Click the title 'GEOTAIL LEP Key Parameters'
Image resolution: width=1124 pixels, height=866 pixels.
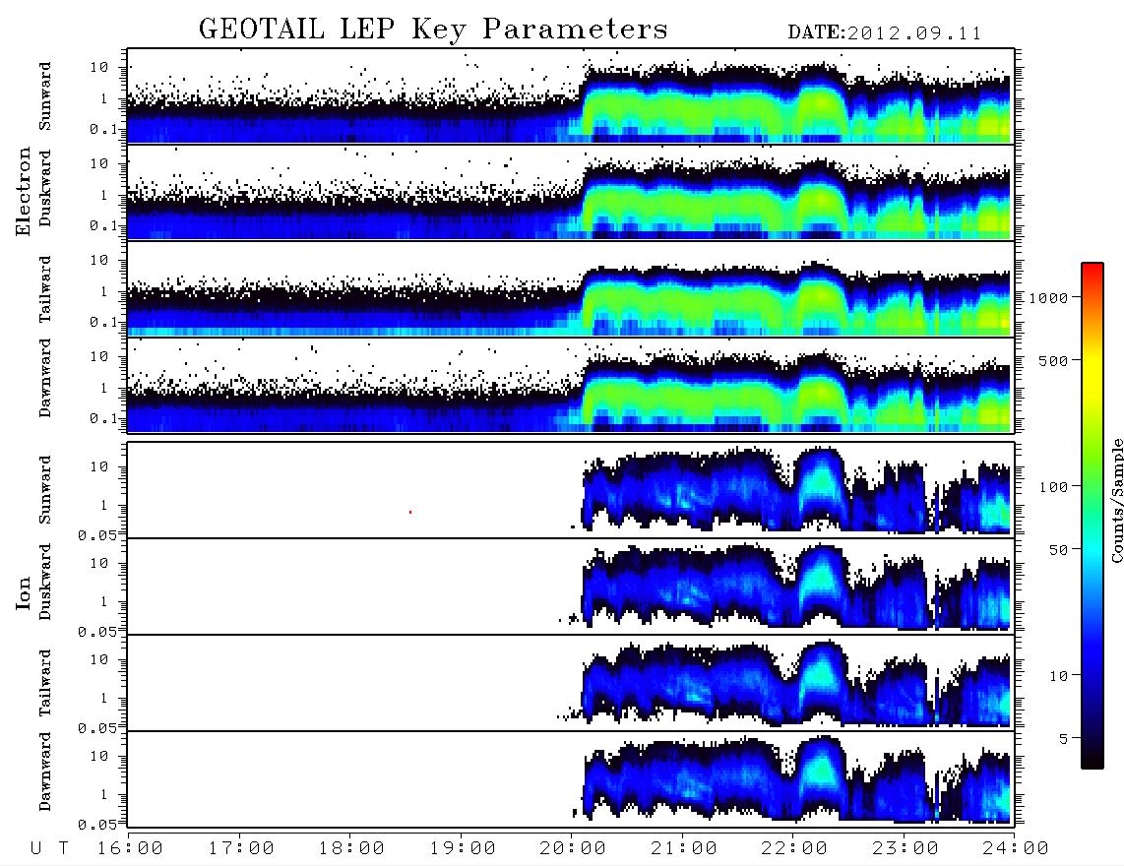click(433, 30)
